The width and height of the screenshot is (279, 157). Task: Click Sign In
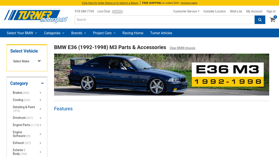coord(271,12)
